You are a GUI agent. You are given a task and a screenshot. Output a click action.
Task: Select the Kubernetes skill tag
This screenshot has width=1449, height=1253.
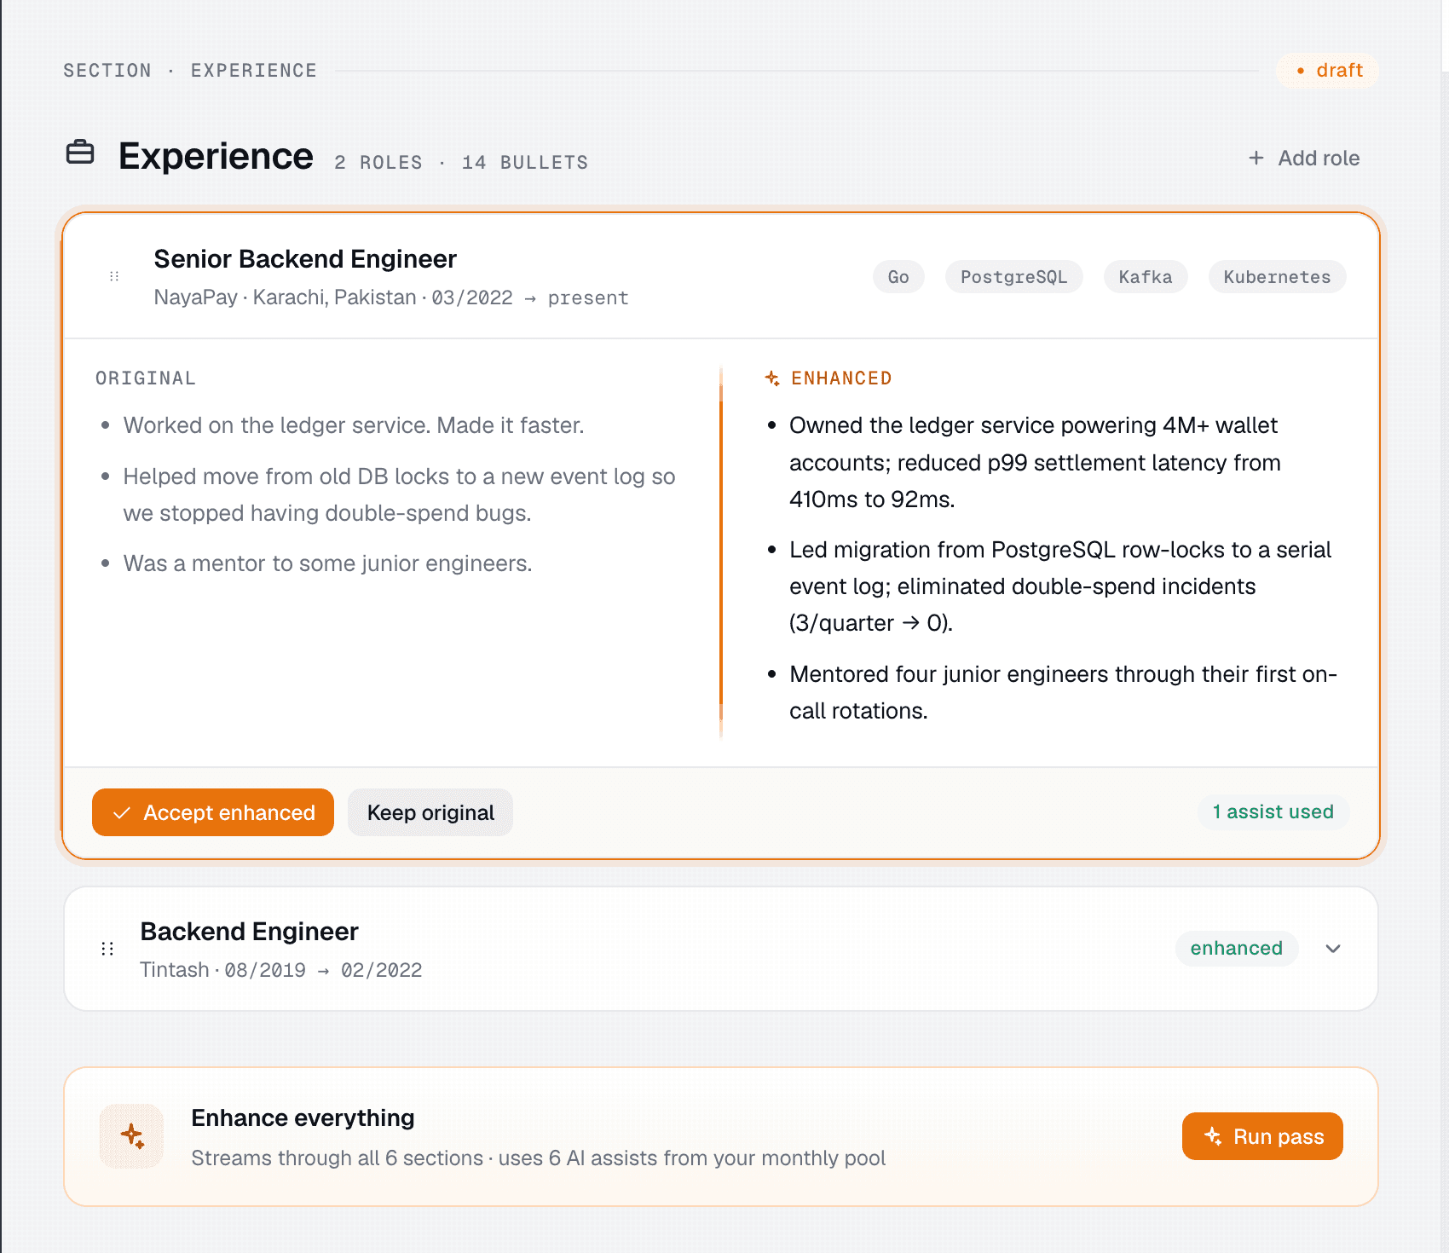[x=1277, y=276]
